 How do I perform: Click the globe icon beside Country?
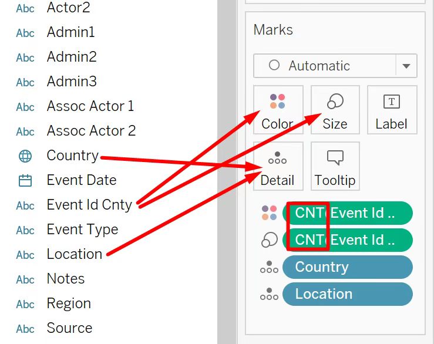pyautogui.click(x=25, y=156)
